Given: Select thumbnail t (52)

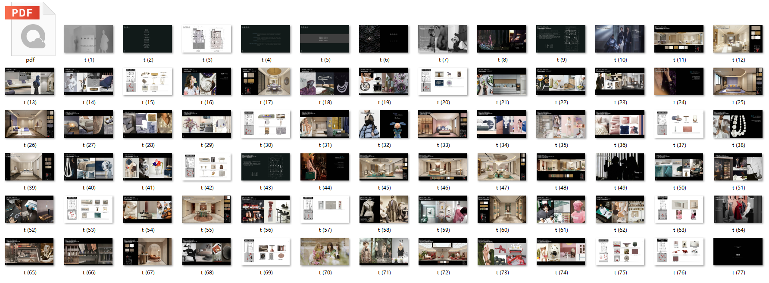Looking at the screenshot, I should (x=29, y=209).
